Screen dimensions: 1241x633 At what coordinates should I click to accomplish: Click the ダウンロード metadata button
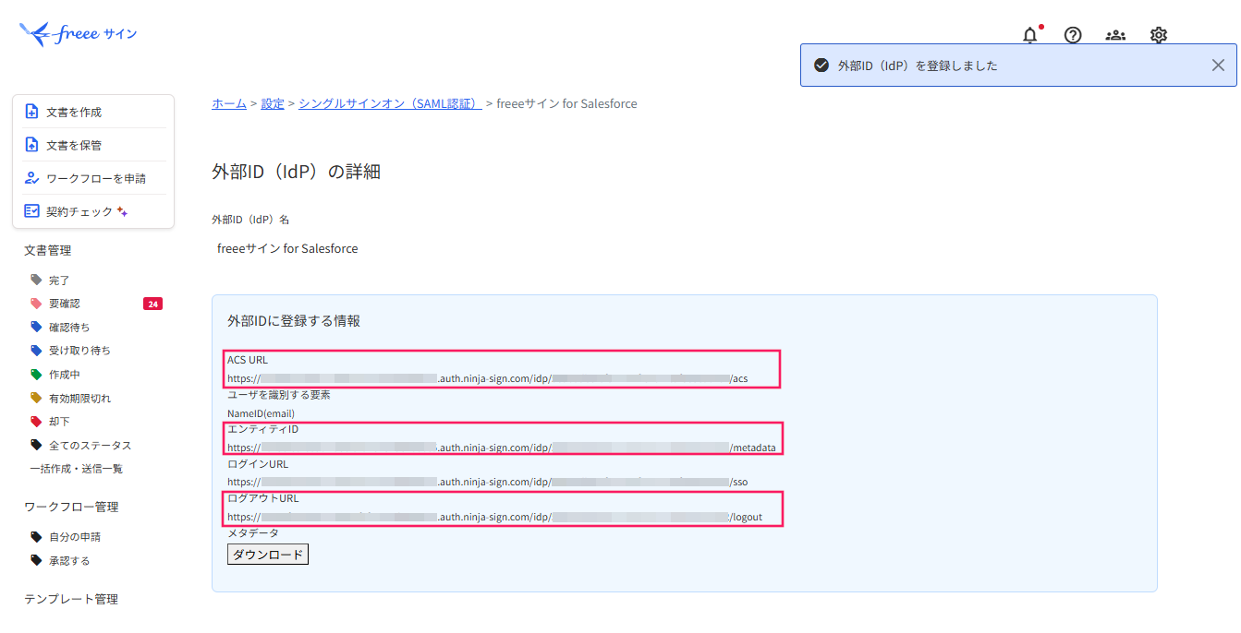coord(268,555)
